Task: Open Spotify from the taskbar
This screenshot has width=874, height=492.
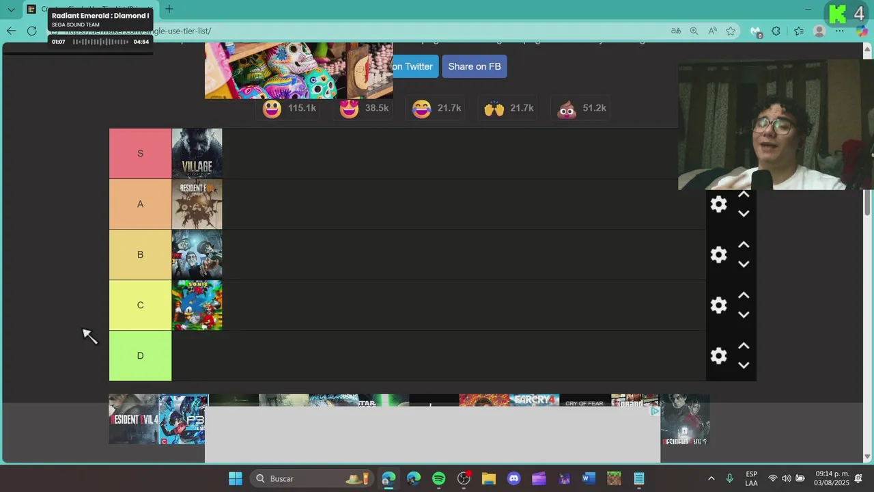Action: click(438, 478)
